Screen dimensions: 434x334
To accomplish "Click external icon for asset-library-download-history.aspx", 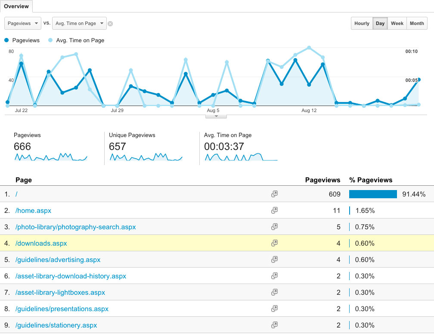I will 274,276.
